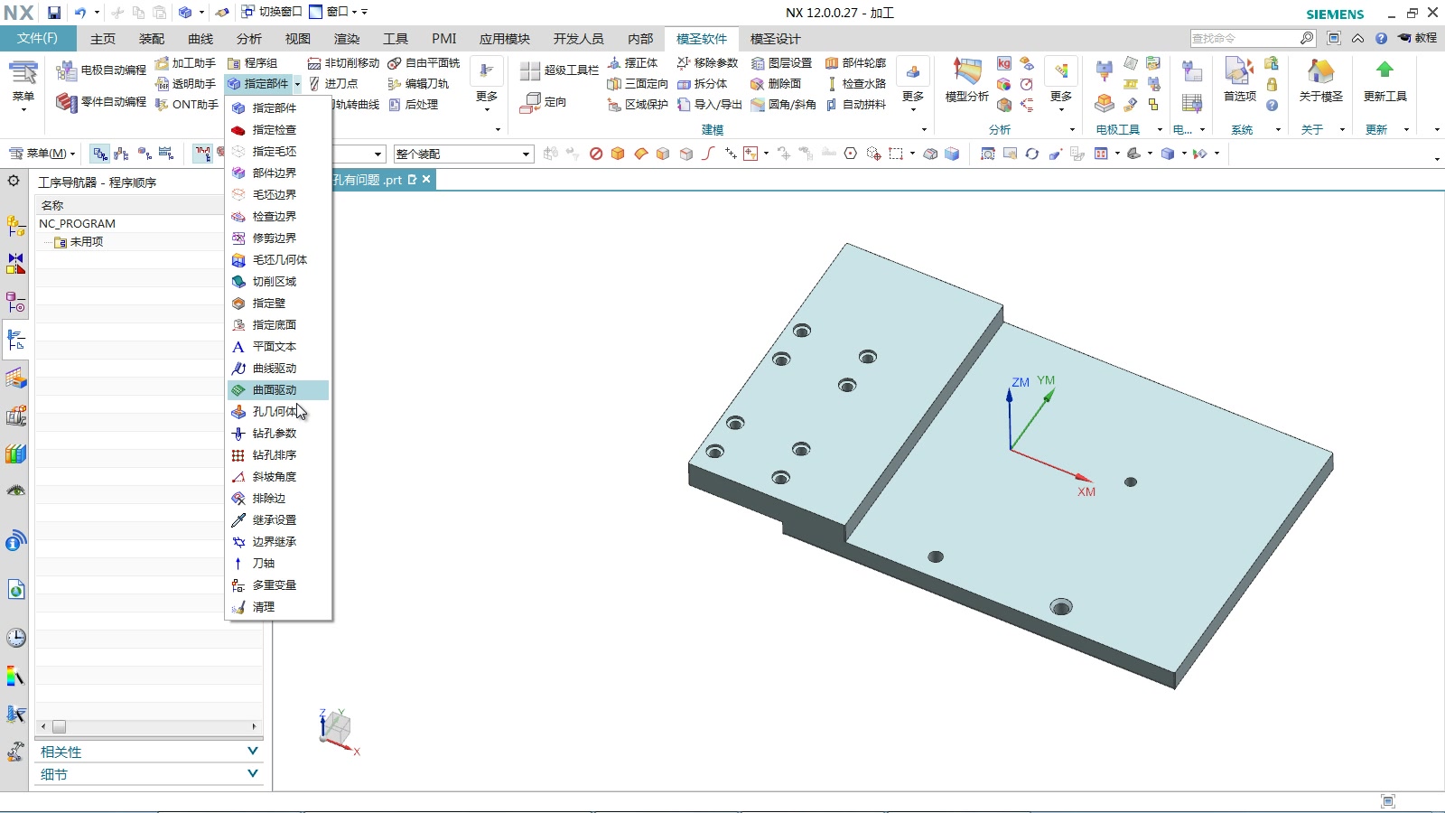Click the 自由平面铣 tool
This screenshot has width=1445, height=813.
click(x=424, y=63)
